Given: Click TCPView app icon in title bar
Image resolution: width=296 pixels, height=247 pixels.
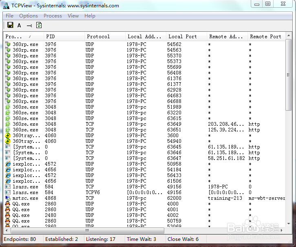Looking at the screenshot, I should (x=6, y=6).
